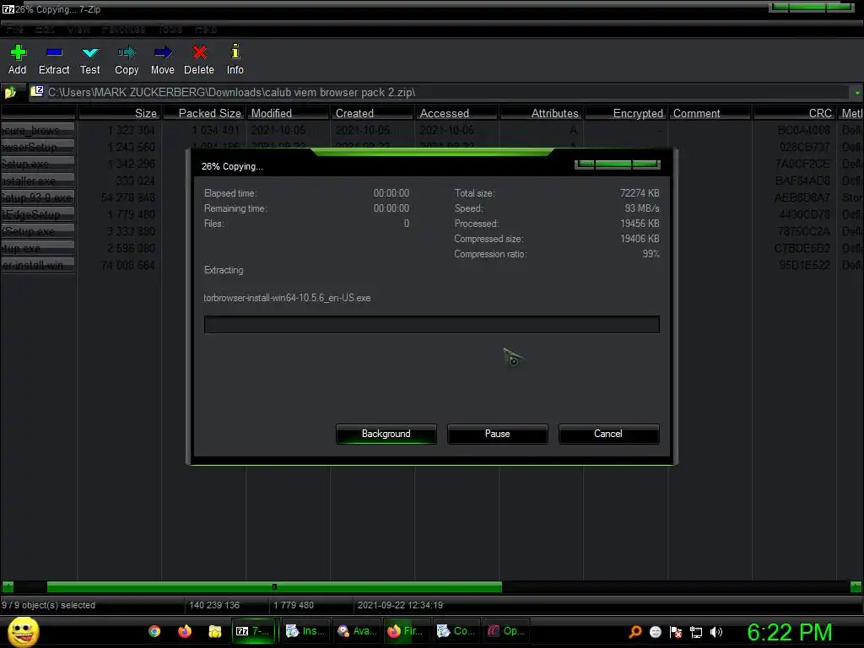This screenshot has height=648, width=864.
Task: Sort by the Comment column header
Action: pos(710,113)
